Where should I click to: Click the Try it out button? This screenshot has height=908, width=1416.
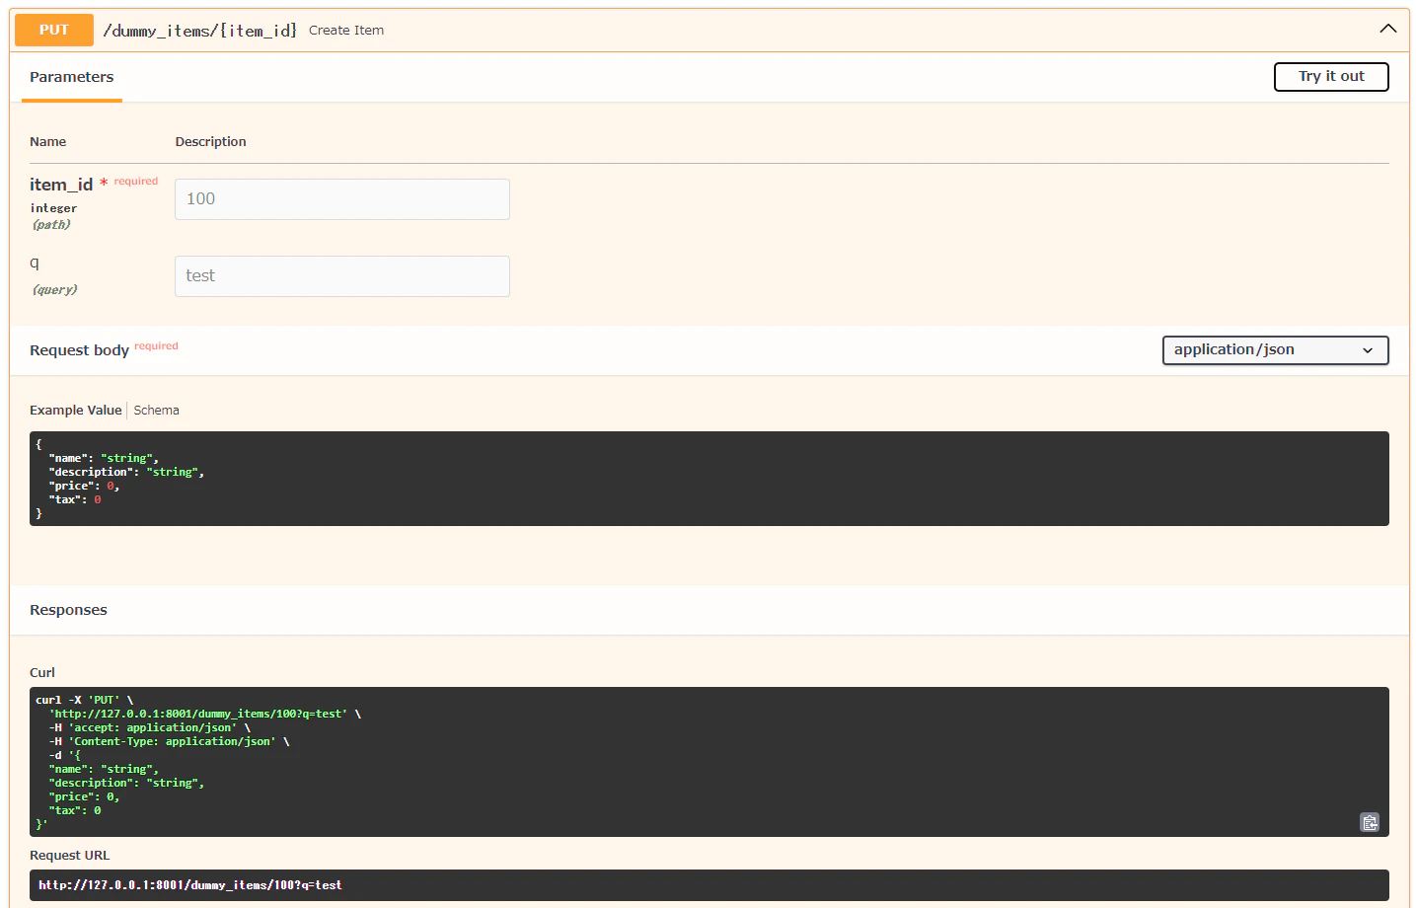(x=1330, y=77)
